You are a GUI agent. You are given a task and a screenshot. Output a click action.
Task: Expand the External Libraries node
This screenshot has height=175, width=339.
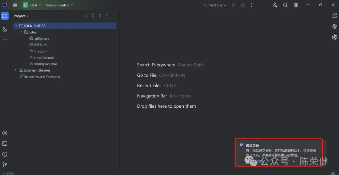tap(16, 70)
